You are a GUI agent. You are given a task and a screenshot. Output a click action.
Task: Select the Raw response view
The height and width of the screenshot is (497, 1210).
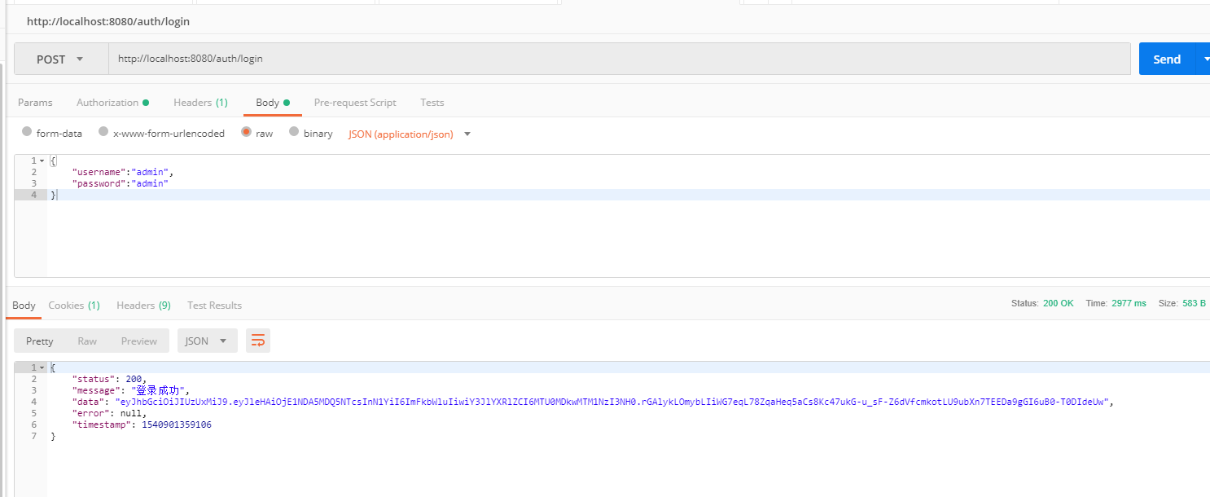point(87,341)
